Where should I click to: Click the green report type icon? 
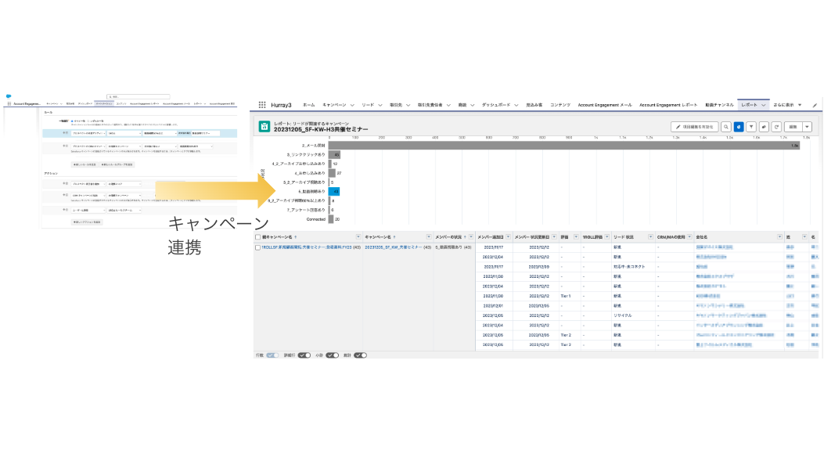pos(264,126)
